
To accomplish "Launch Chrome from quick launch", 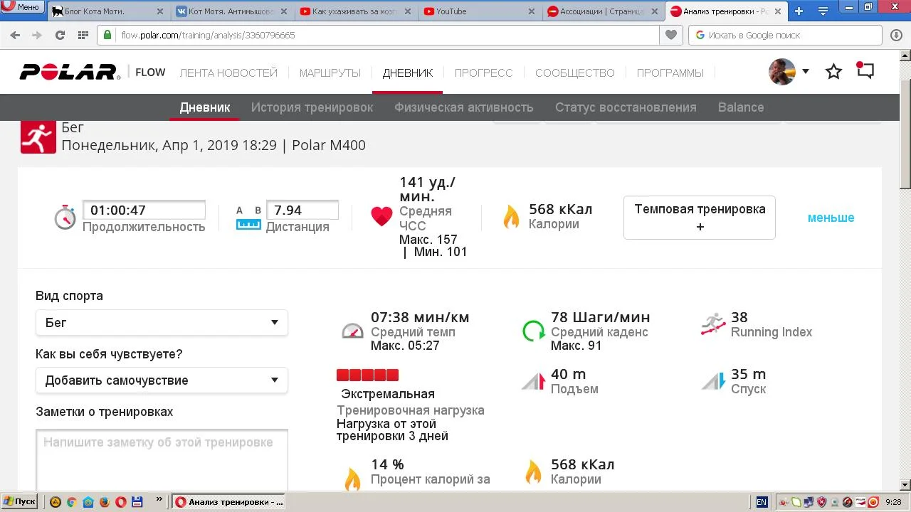I will (x=71, y=501).
